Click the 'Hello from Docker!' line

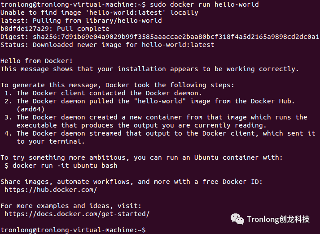(x=37, y=61)
